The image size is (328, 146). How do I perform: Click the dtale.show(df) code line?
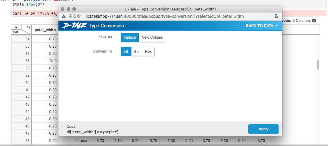pyautogui.click(x=28, y=4)
